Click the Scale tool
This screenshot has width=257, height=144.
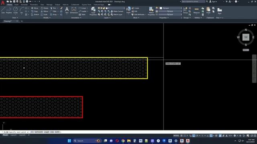44,14
